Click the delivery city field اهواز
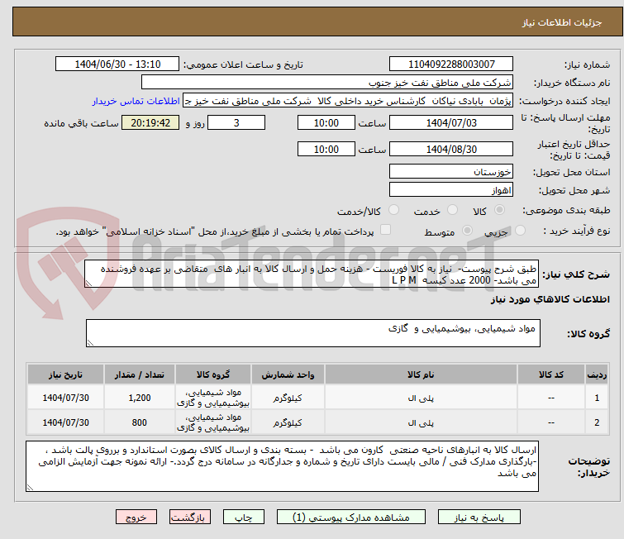Screen dimensions: 624x539 [451, 190]
